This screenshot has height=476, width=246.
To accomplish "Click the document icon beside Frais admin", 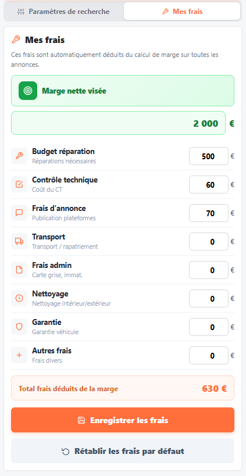I will pos(19,270).
